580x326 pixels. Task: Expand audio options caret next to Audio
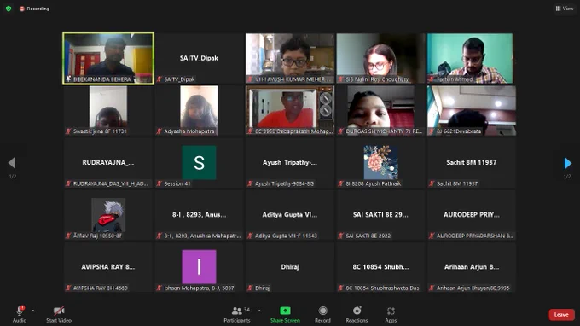33,311
